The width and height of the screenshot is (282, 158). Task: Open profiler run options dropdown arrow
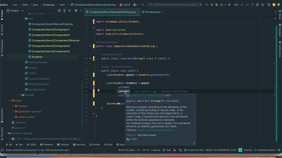coord(225,5)
